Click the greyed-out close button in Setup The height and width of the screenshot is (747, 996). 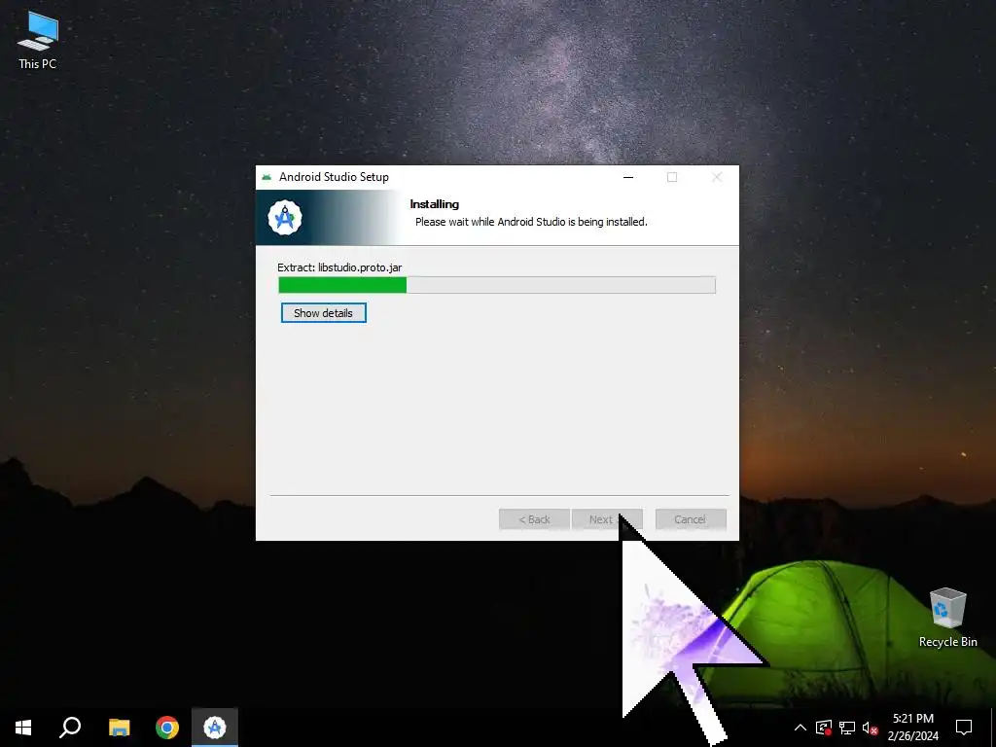(x=717, y=177)
